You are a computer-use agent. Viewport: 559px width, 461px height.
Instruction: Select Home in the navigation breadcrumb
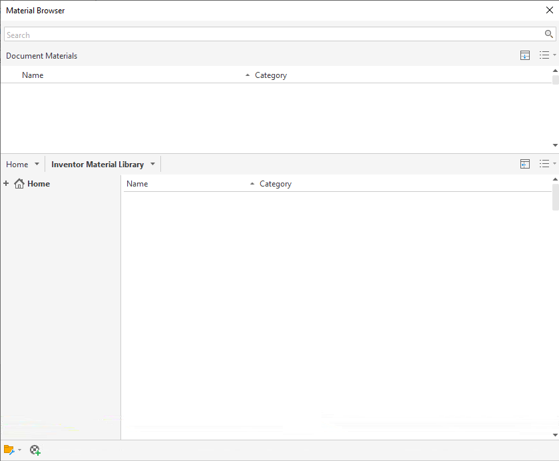(x=16, y=164)
